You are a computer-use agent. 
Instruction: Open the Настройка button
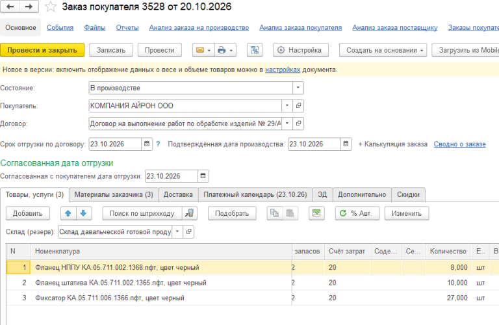pos(301,50)
